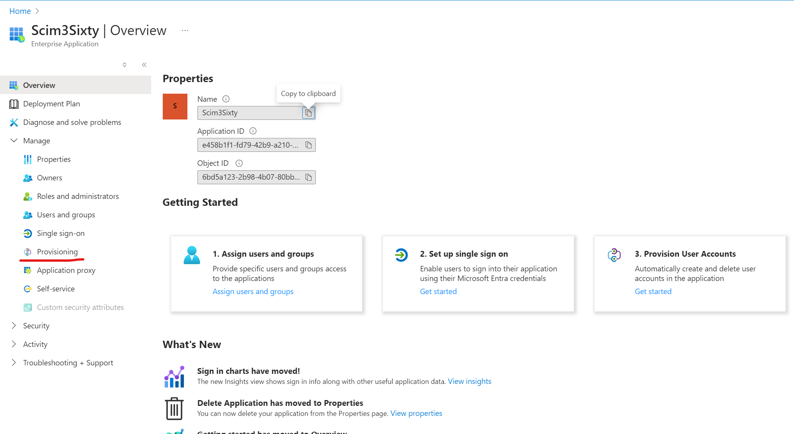The width and height of the screenshot is (794, 434).
Task: Copy the Application ID to clipboard
Action: [308, 145]
